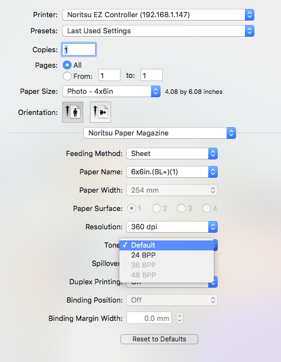Select landscape orientation icon
The image size is (281, 362).
coord(101,112)
